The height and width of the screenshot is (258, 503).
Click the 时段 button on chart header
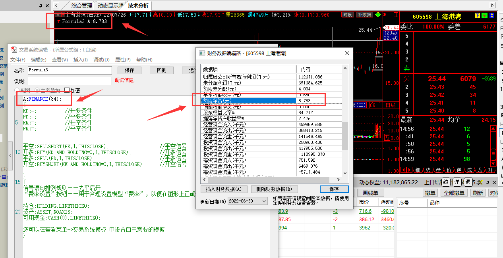347,15
